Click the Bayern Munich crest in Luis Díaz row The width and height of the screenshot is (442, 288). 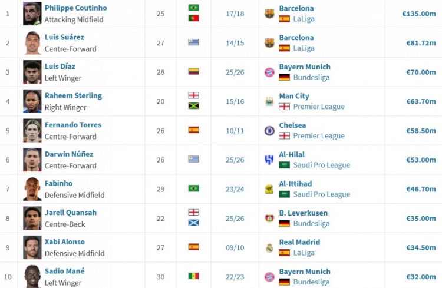tap(269, 72)
